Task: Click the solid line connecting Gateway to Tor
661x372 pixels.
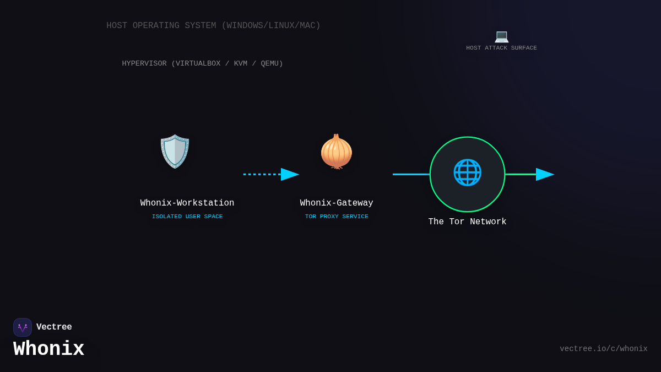Action: [x=410, y=174]
